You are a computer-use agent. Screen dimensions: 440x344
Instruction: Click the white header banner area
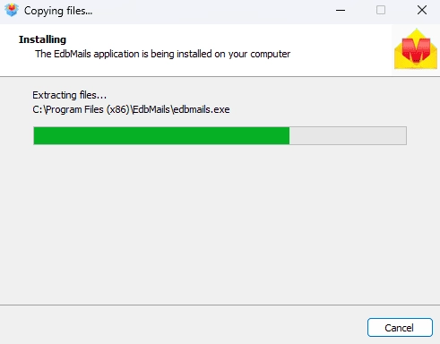(x=195, y=50)
